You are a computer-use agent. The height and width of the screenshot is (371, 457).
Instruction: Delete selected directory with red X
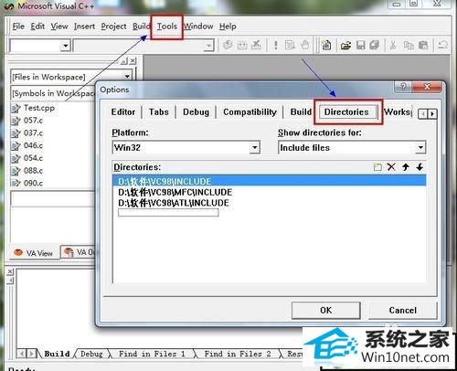391,167
